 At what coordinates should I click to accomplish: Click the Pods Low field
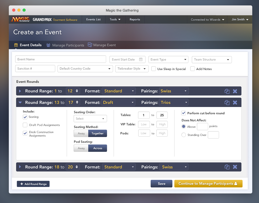[x=144, y=133]
